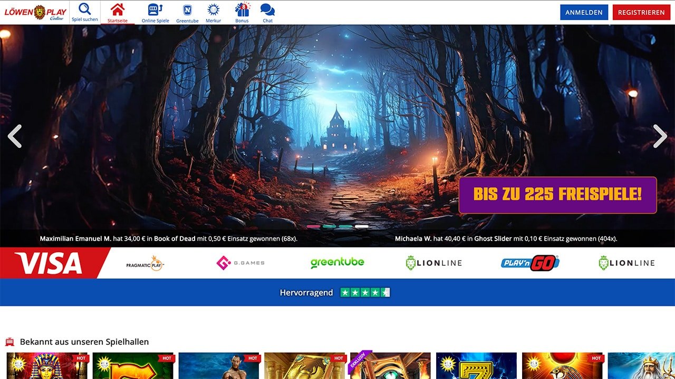Open the Startseite home icon
This screenshot has width=675, height=379.
[117, 9]
